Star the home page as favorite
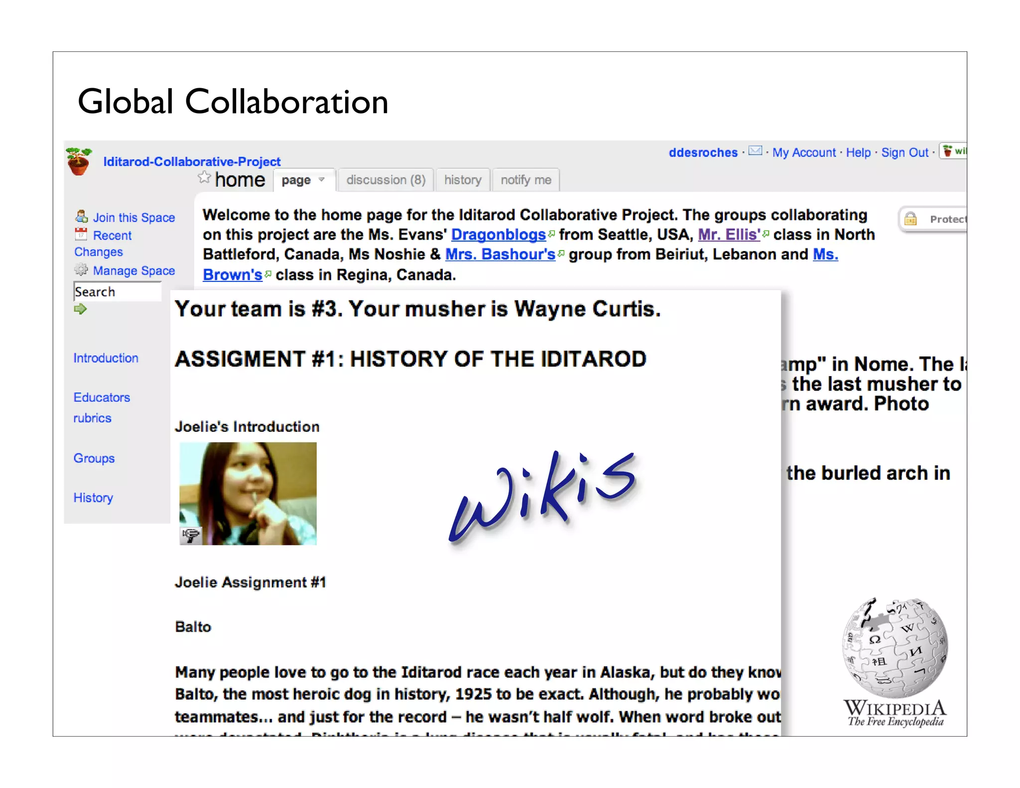The width and height of the screenshot is (1020, 788). [204, 178]
